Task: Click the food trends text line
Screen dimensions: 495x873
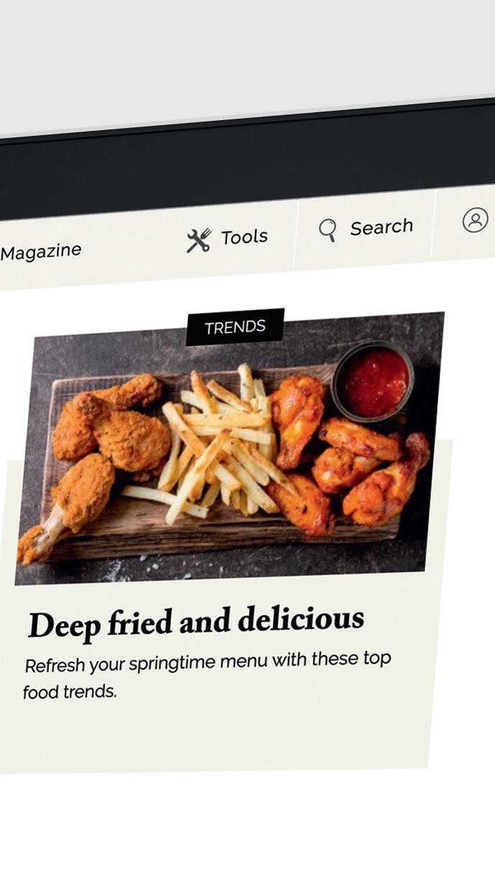Action: [69, 693]
